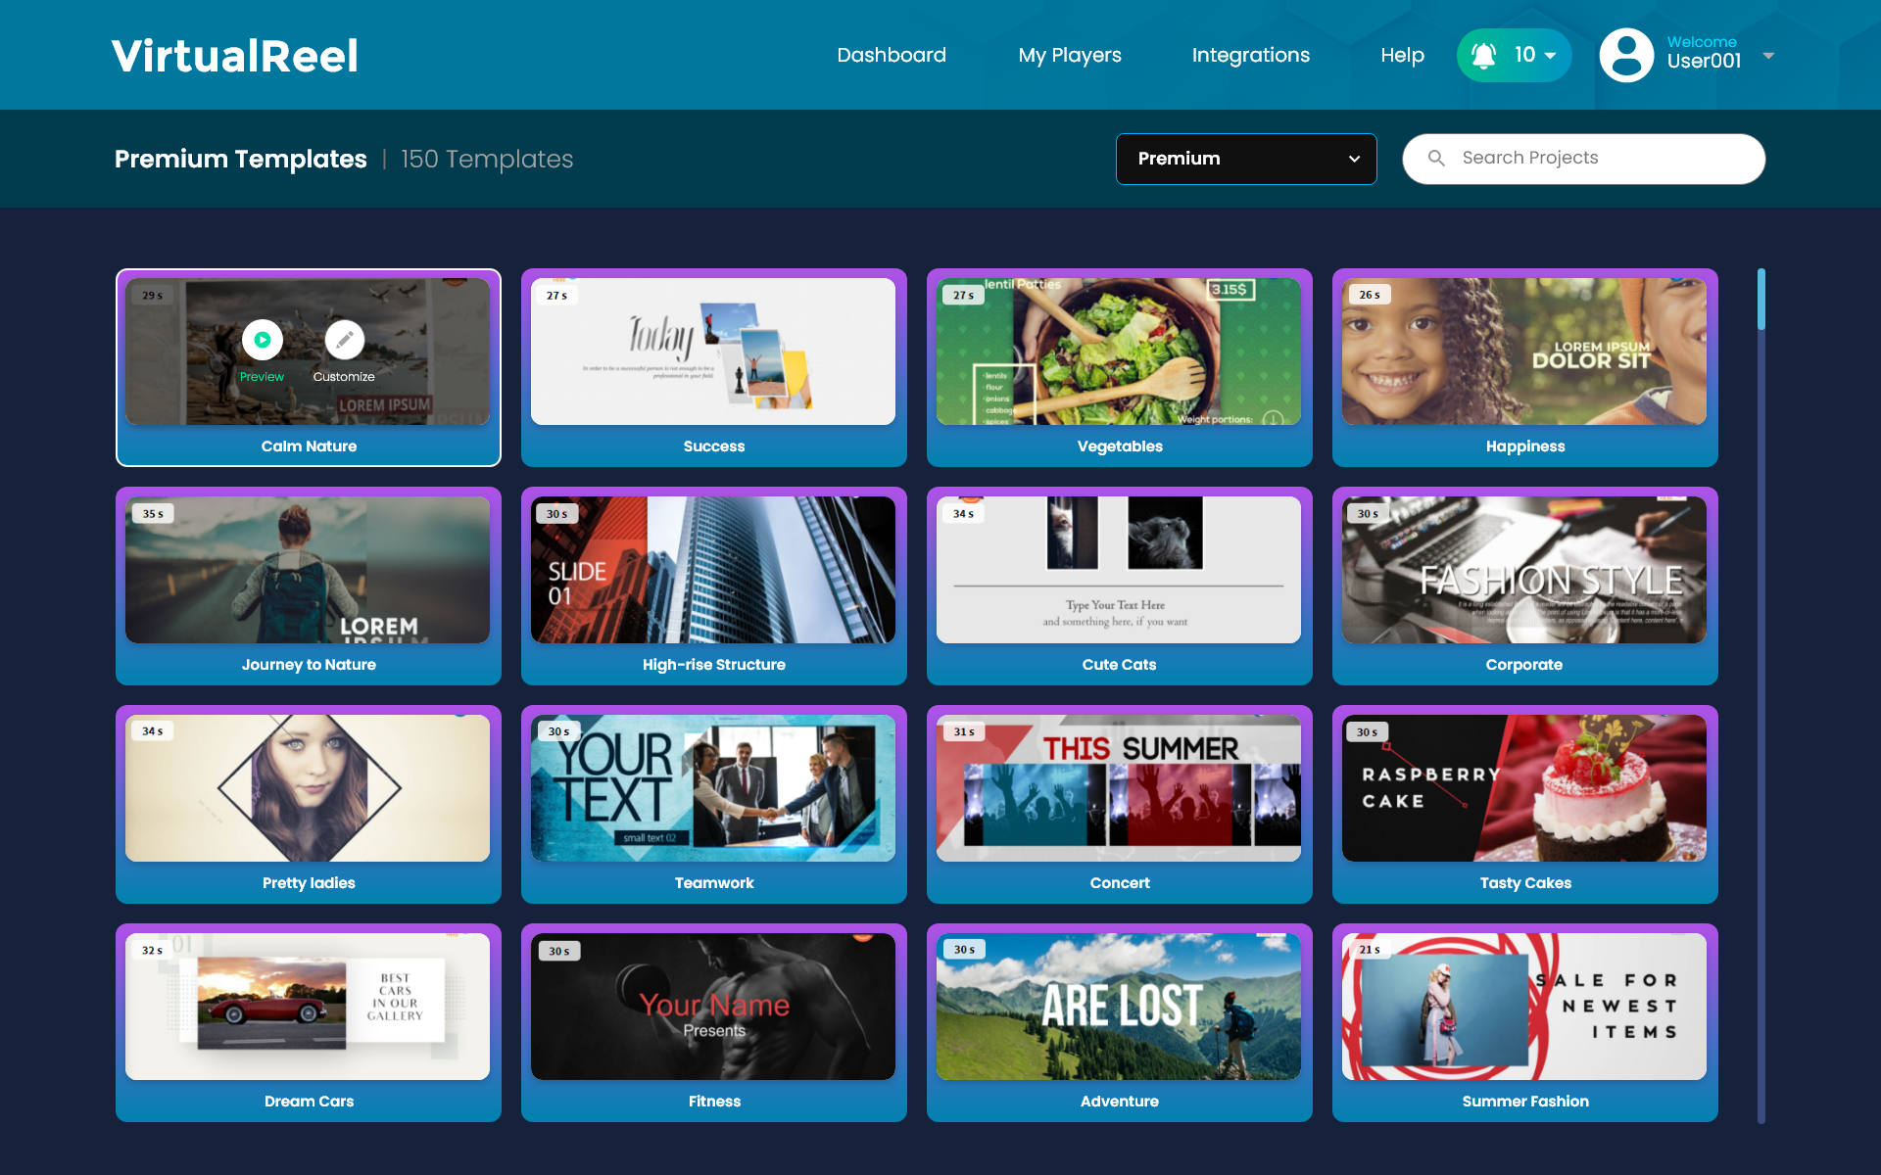Select the Cute Cats template thumbnail
This screenshot has width=1881, height=1175.
coord(1119,570)
